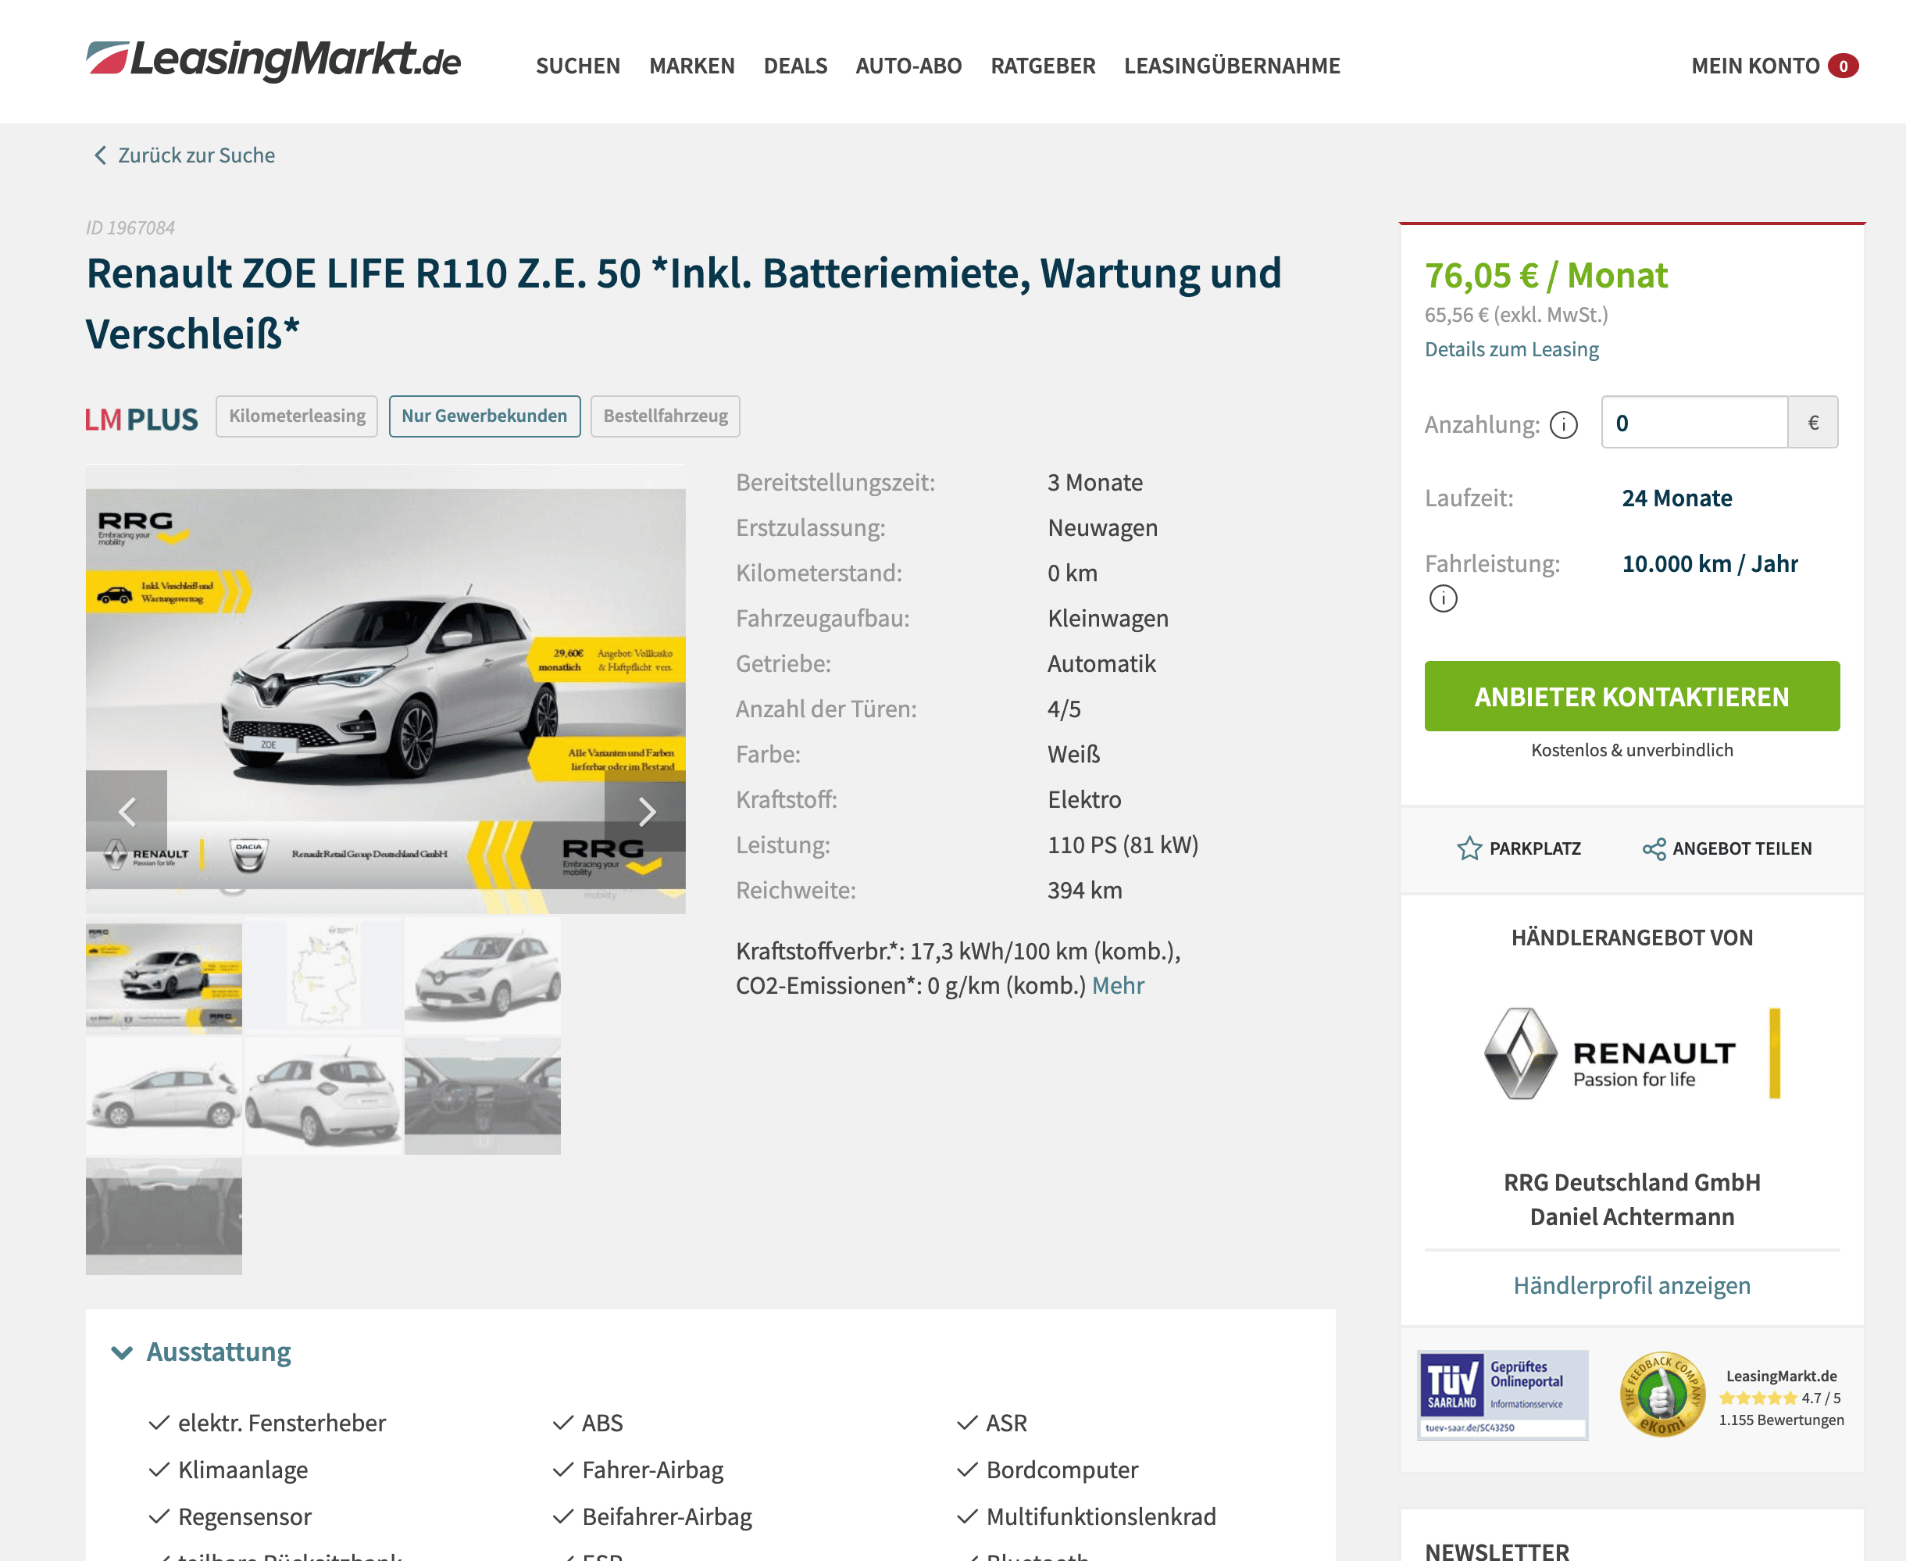Select the trunk view thumbnail
1906x1561 pixels.
[163, 1216]
